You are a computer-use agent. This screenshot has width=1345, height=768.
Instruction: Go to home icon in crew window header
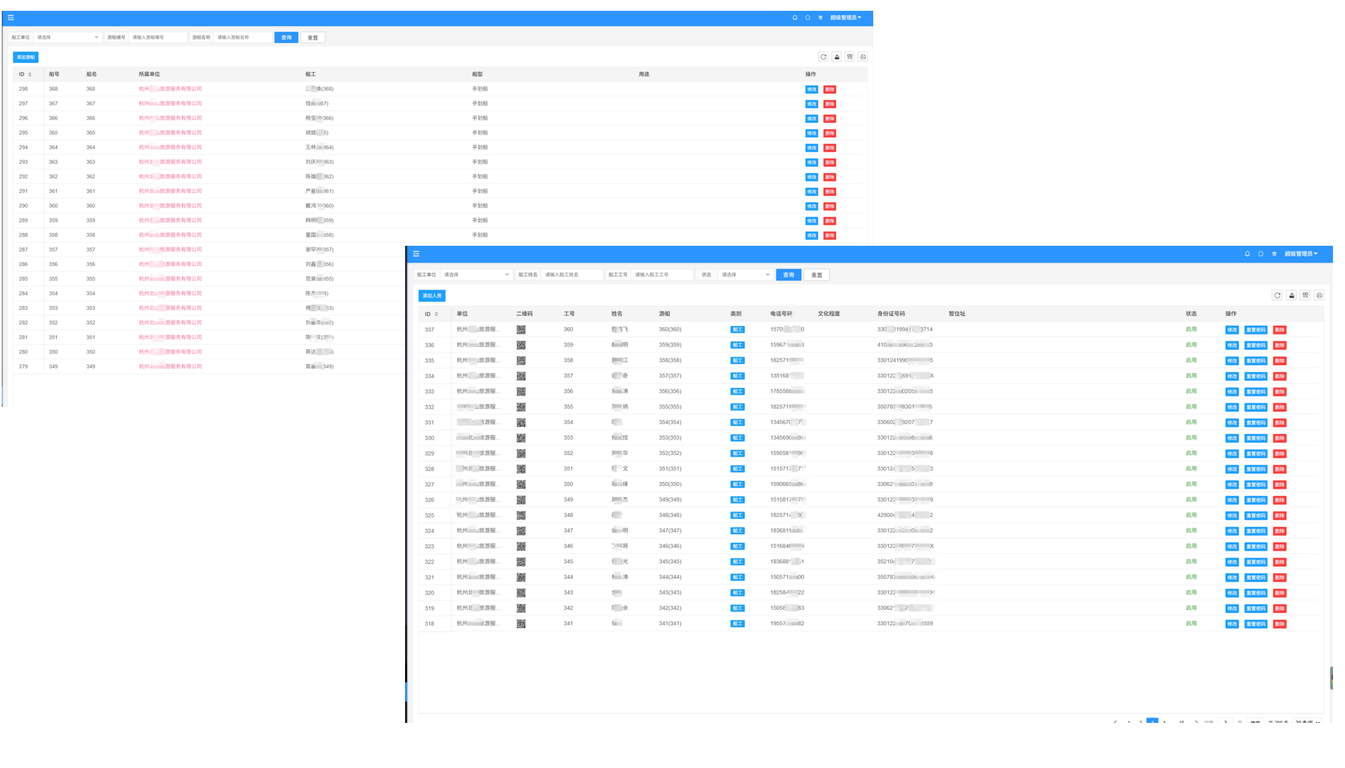tap(1260, 254)
